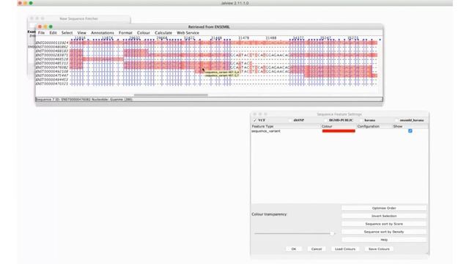The width and height of the screenshot is (469, 264).
Task: Open the Calculate menu
Action: pyautogui.click(x=163, y=32)
